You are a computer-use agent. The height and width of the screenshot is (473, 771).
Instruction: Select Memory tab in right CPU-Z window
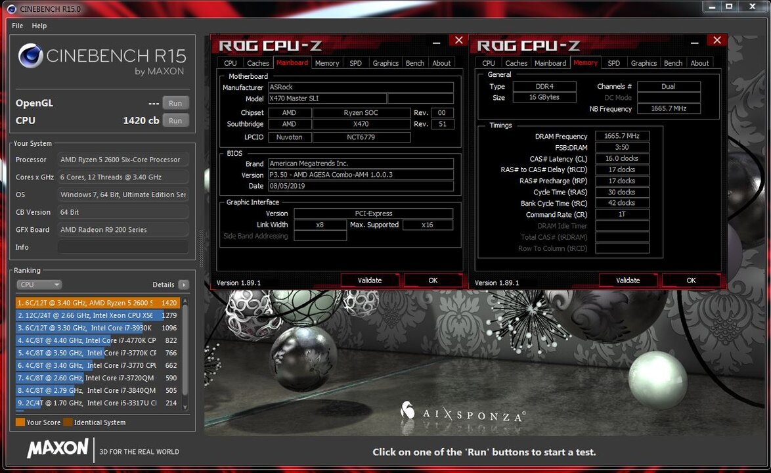tap(585, 62)
